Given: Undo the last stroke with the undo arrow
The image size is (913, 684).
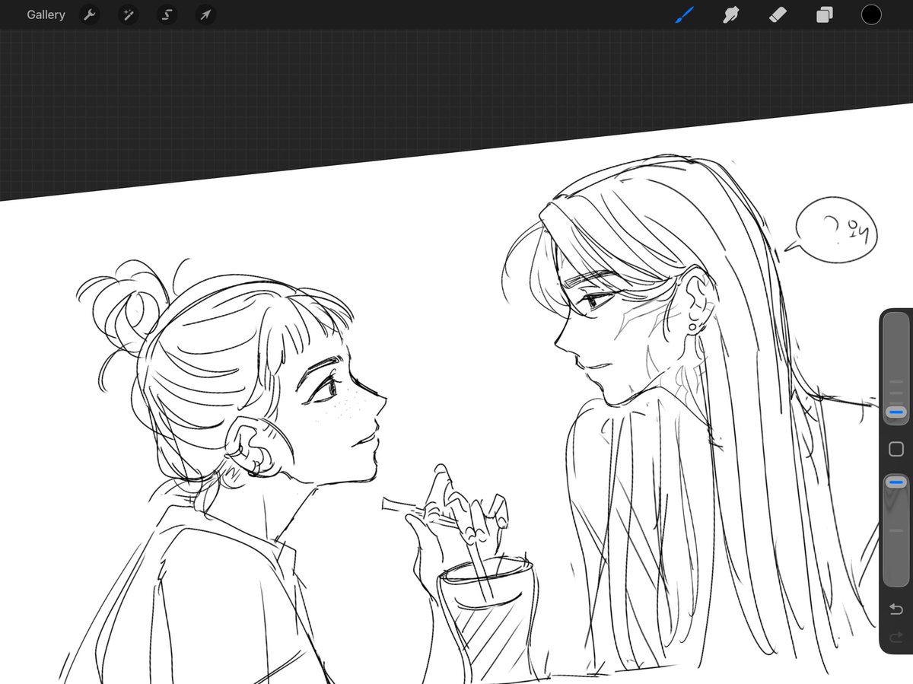Looking at the screenshot, I should pyautogui.click(x=896, y=609).
